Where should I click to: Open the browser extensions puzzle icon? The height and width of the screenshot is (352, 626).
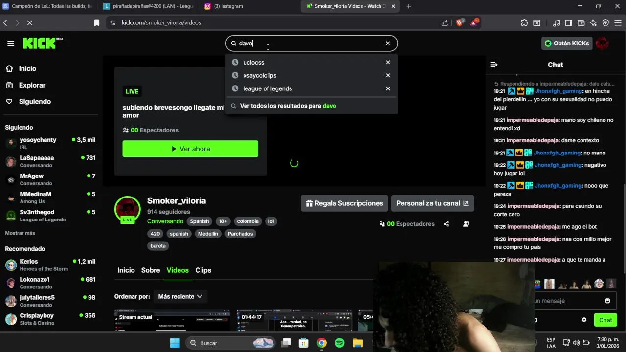[x=524, y=22]
